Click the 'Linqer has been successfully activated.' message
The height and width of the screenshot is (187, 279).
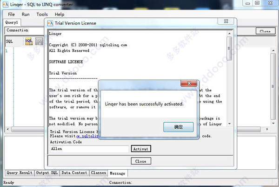144,104
